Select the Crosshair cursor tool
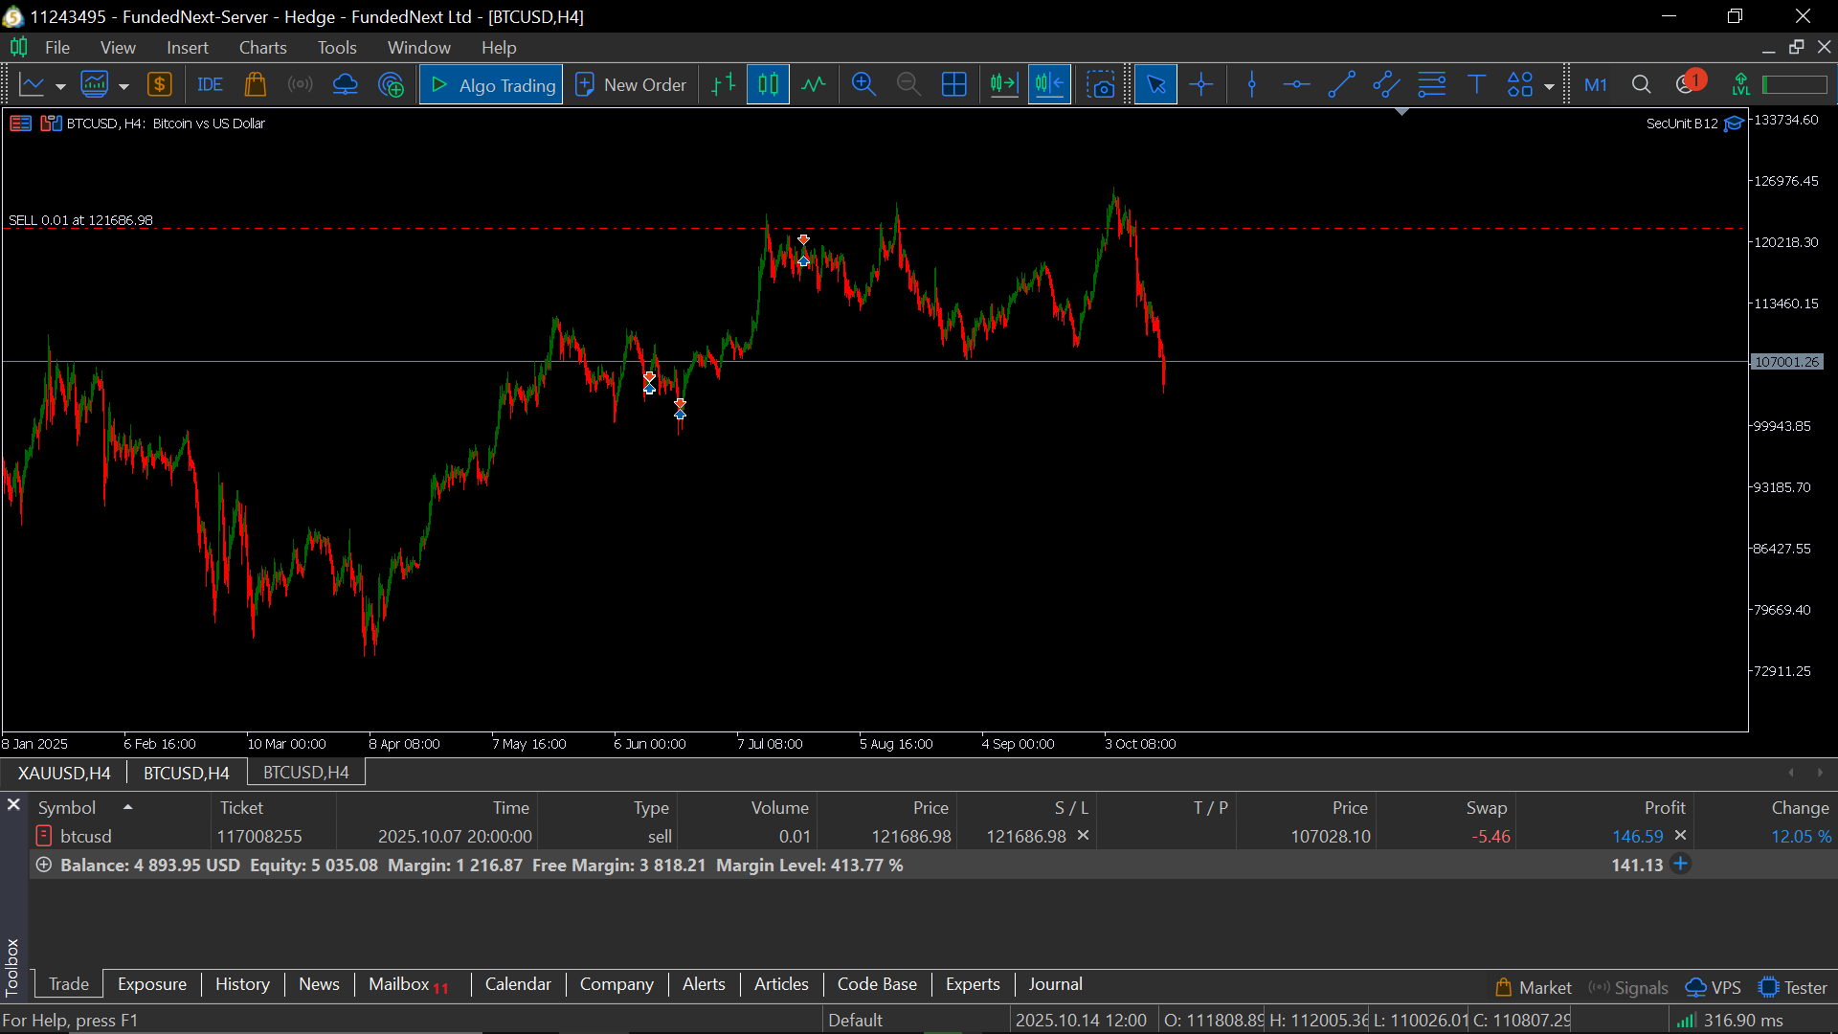1838x1034 pixels. (1201, 85)
